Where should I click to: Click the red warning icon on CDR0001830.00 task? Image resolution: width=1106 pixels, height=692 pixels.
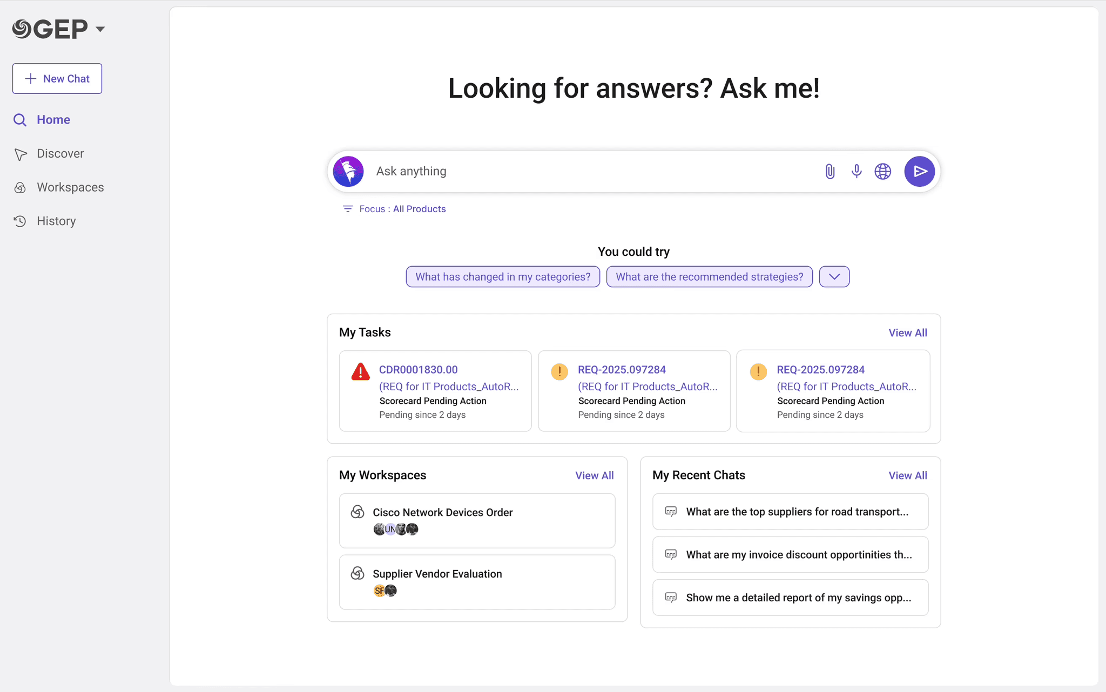pyautogui.click(x=360, y=372)
